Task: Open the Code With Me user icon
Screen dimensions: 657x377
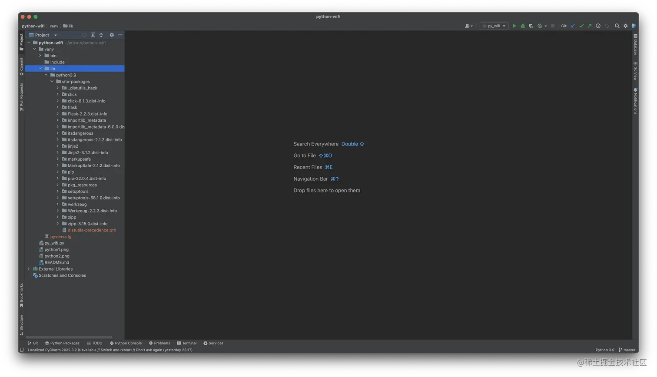Action: (x=469, y=26)
